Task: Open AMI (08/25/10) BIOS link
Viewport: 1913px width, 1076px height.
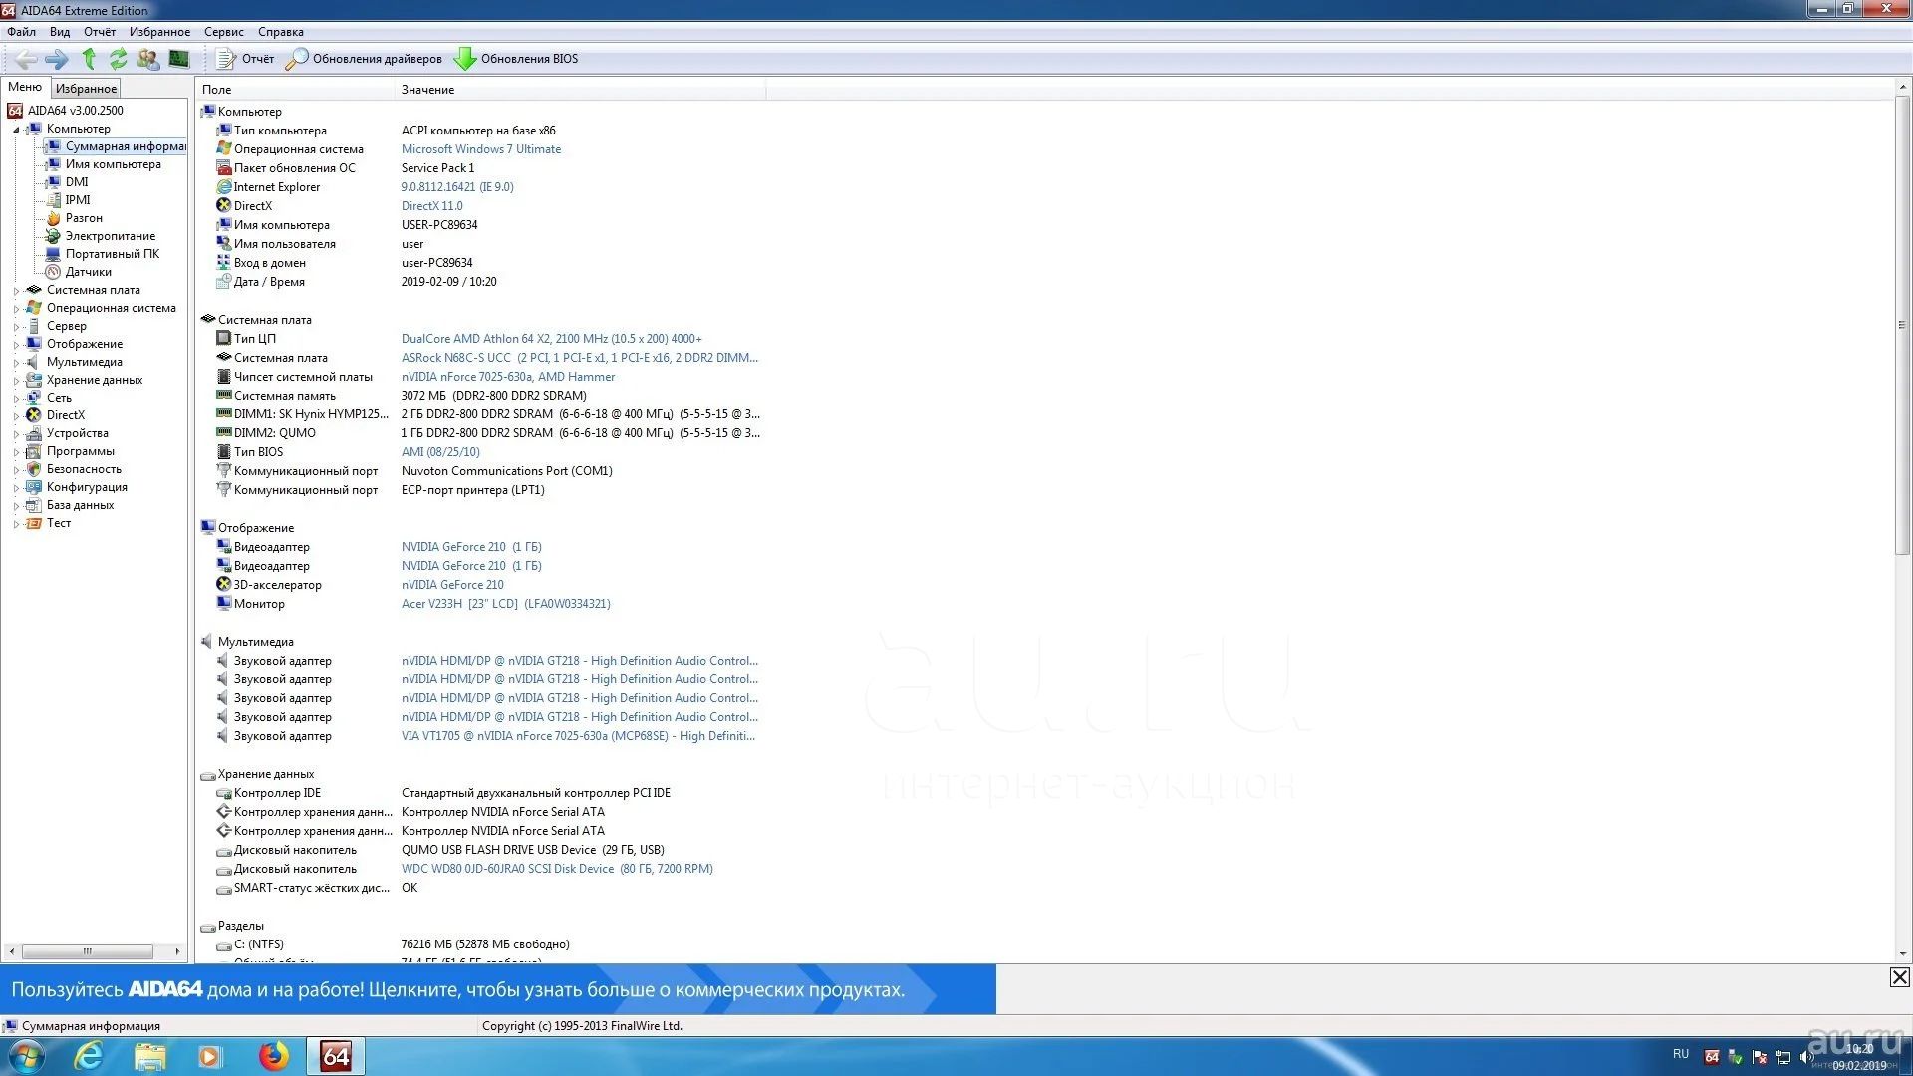Action: pyautogui.click(x=440, y=452)
